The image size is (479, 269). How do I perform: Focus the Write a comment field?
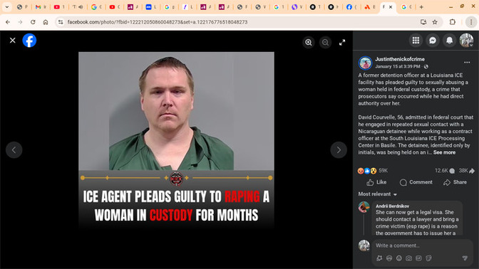click(423, 246)
